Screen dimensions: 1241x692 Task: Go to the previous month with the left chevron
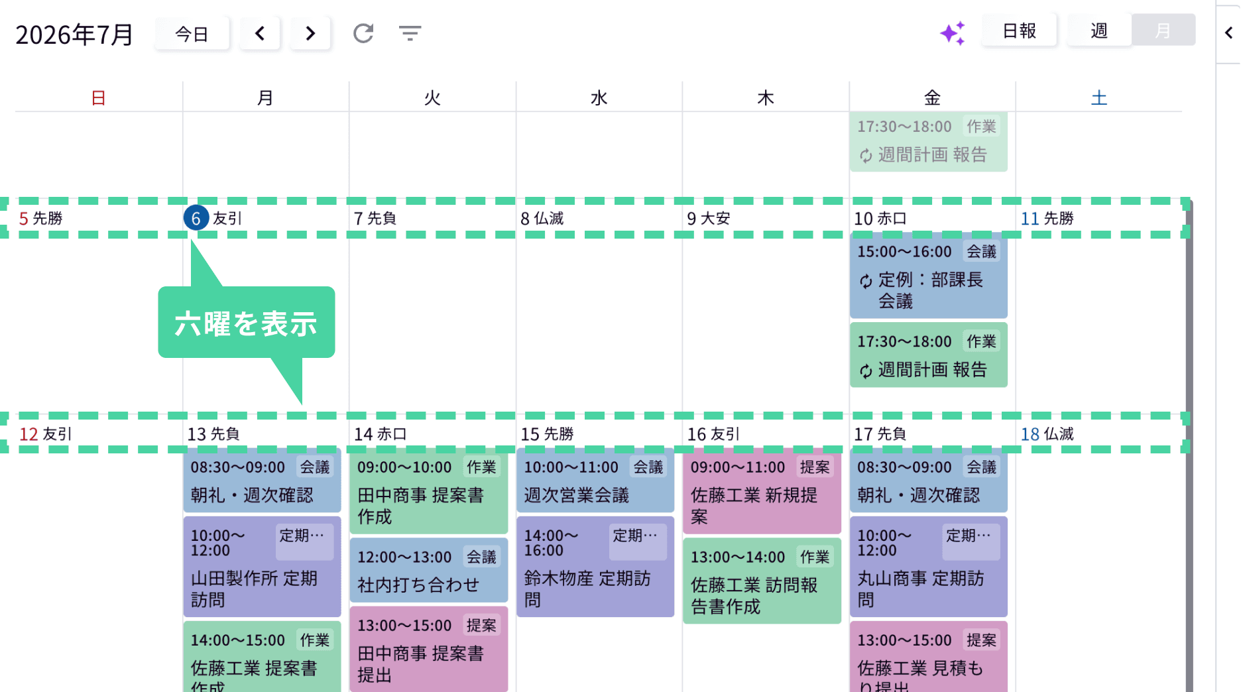[260, 33]
